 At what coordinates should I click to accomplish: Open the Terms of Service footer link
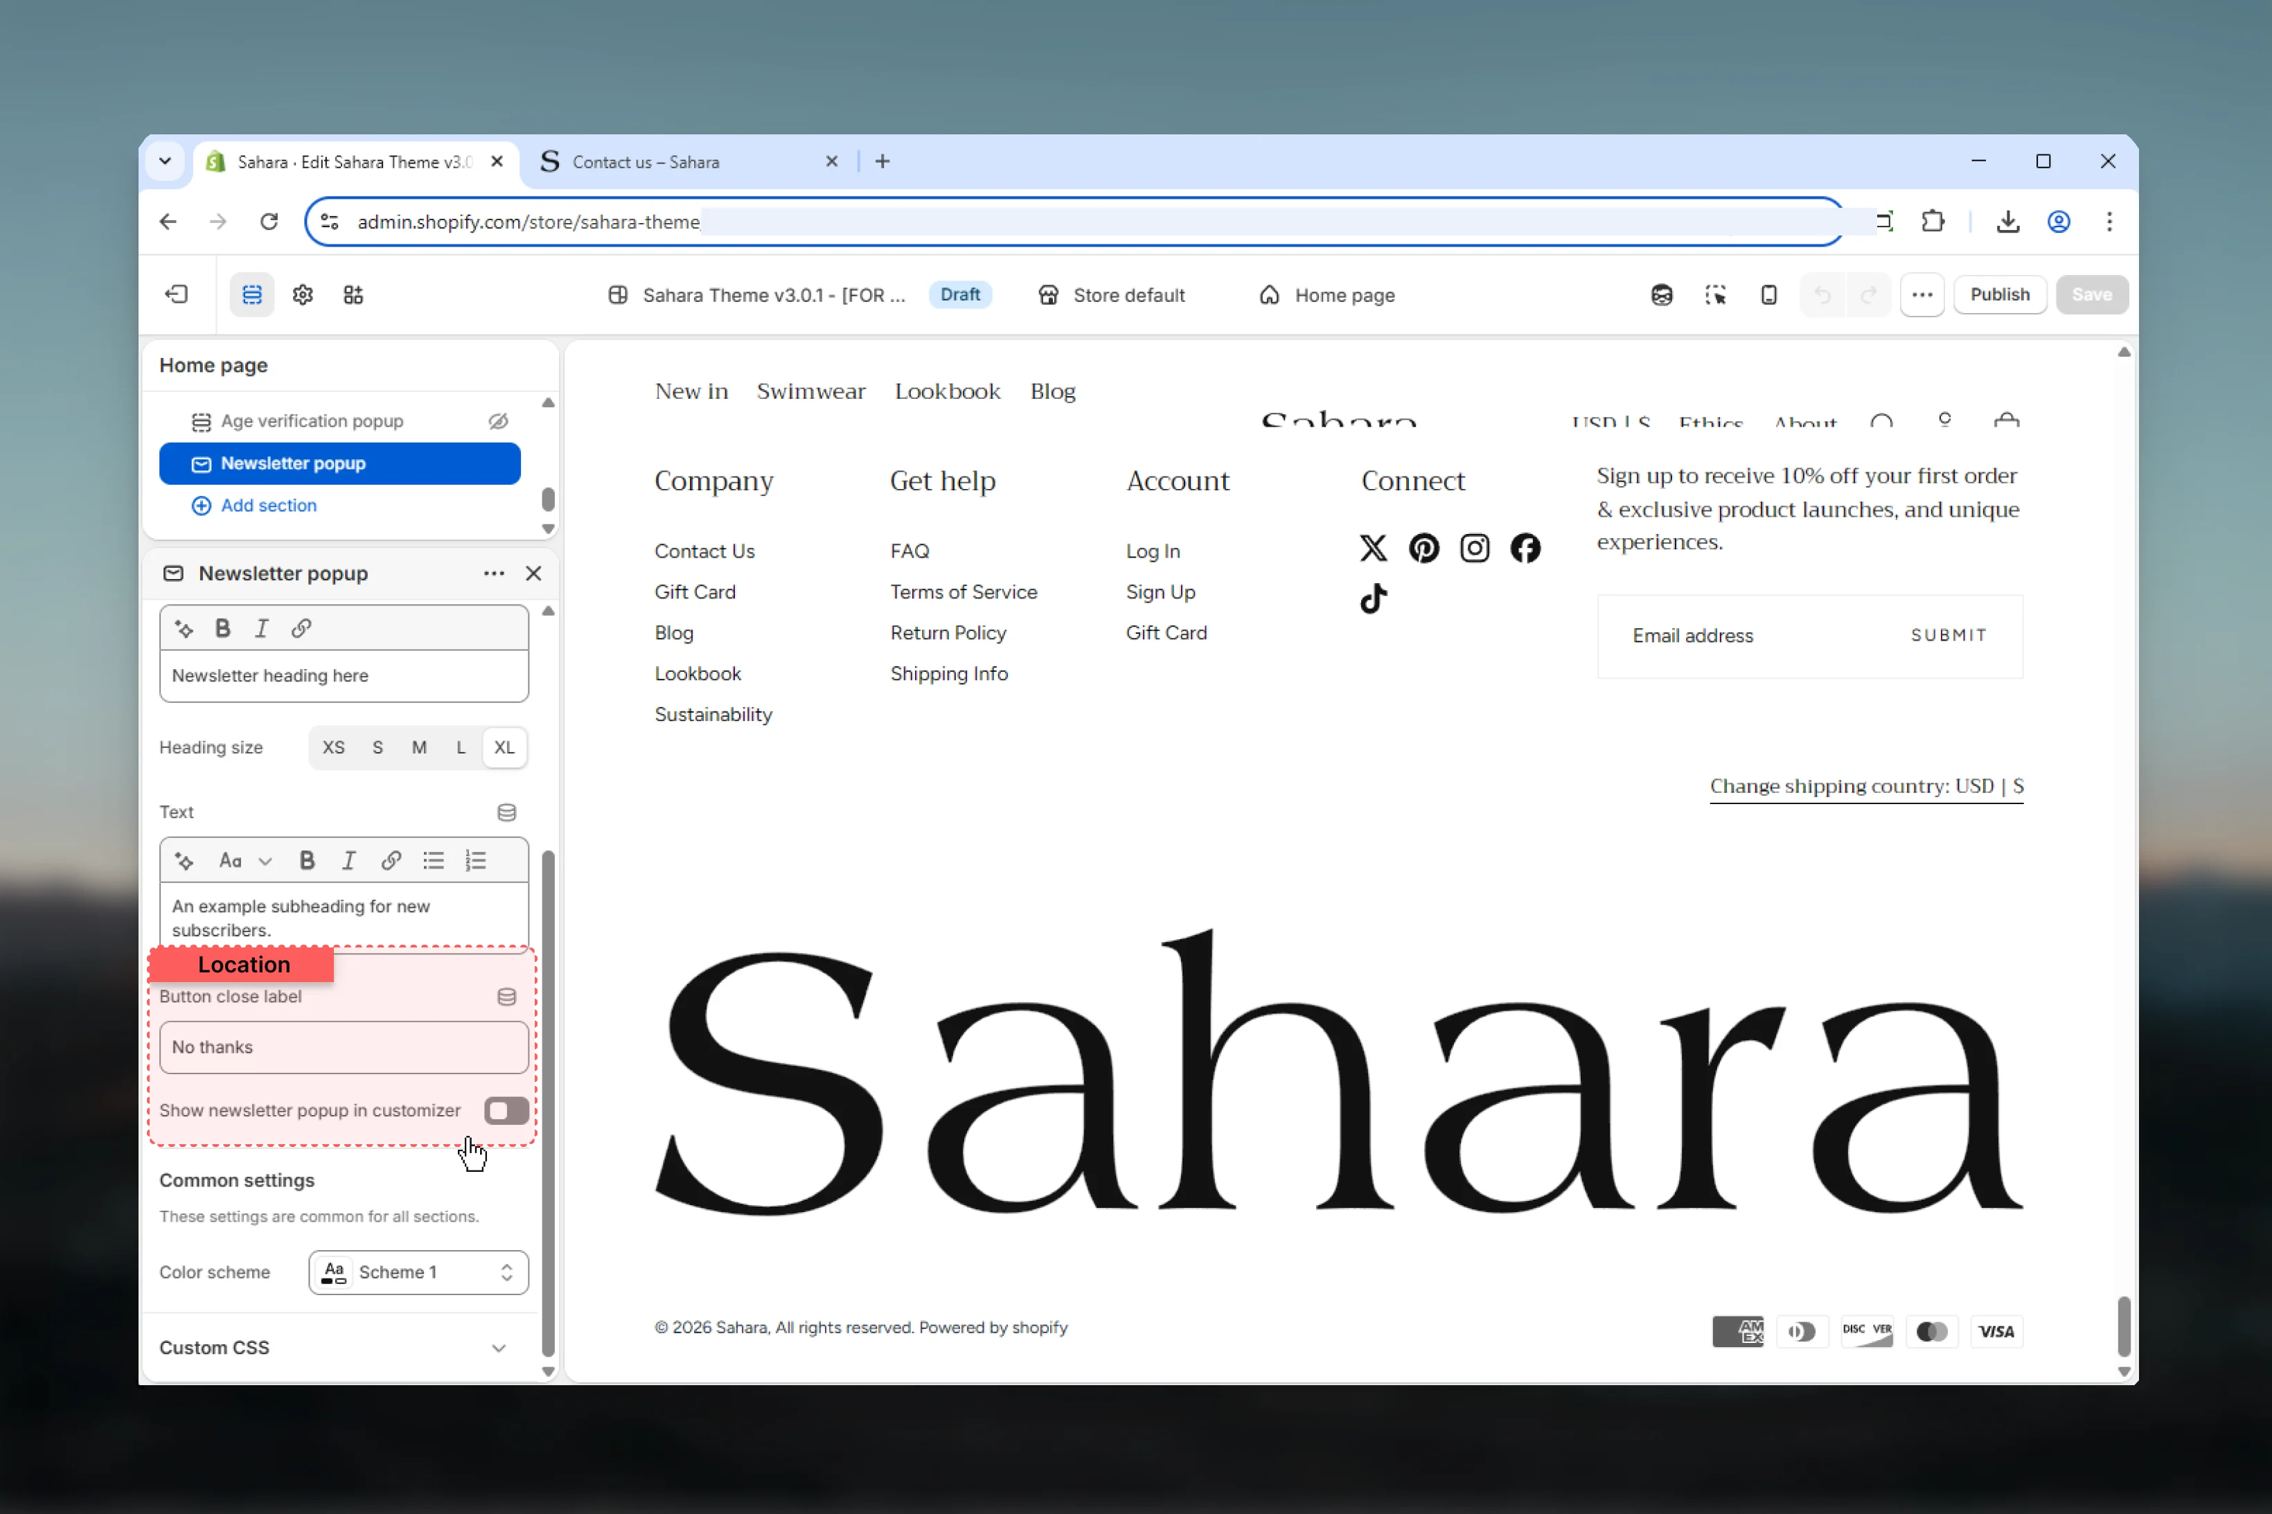click(x=964, y=592)
